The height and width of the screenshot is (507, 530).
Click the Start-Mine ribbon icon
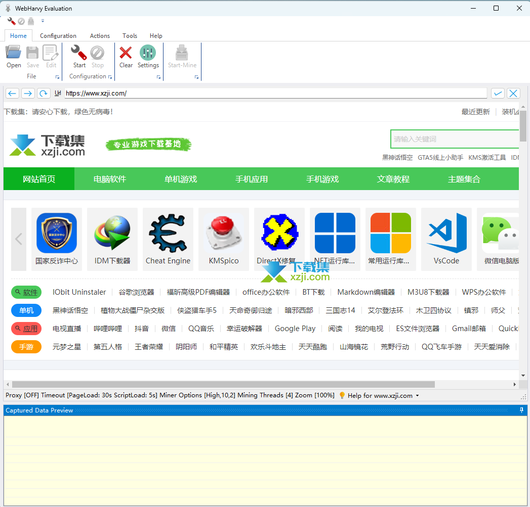182,57
